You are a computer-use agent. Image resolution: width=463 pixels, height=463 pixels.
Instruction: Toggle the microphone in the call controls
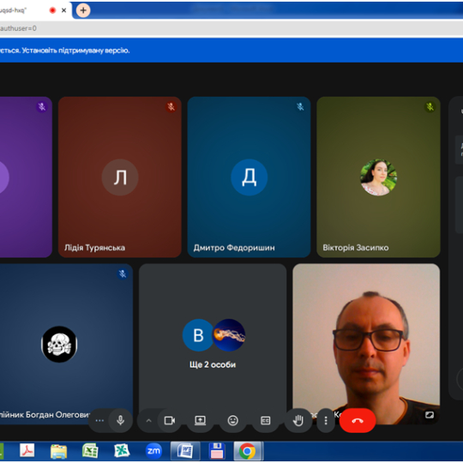120,420
